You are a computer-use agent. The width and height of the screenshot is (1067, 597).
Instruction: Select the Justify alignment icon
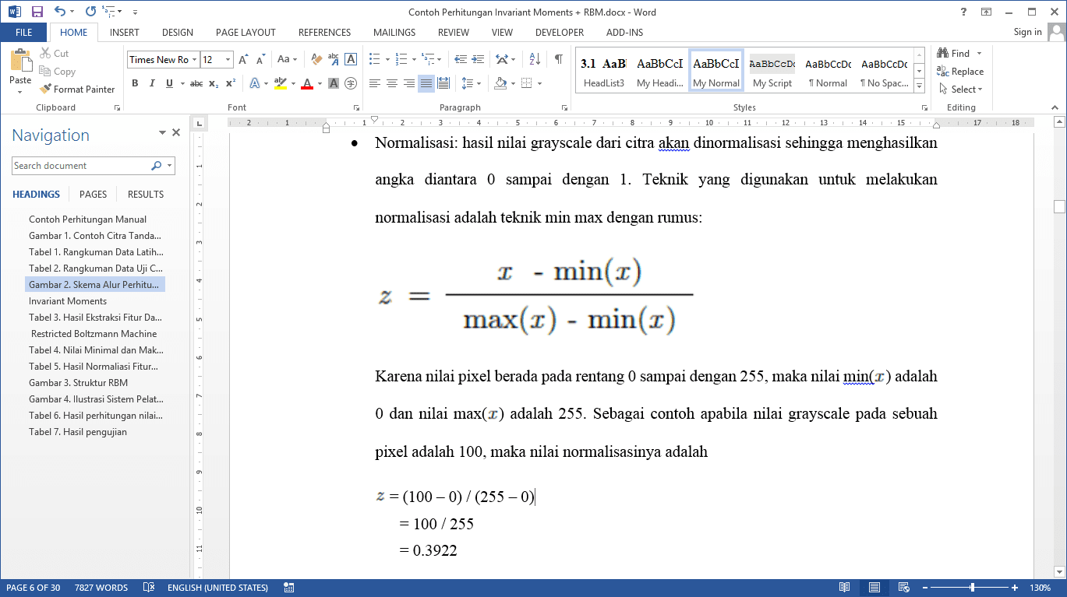pos(426,83)
